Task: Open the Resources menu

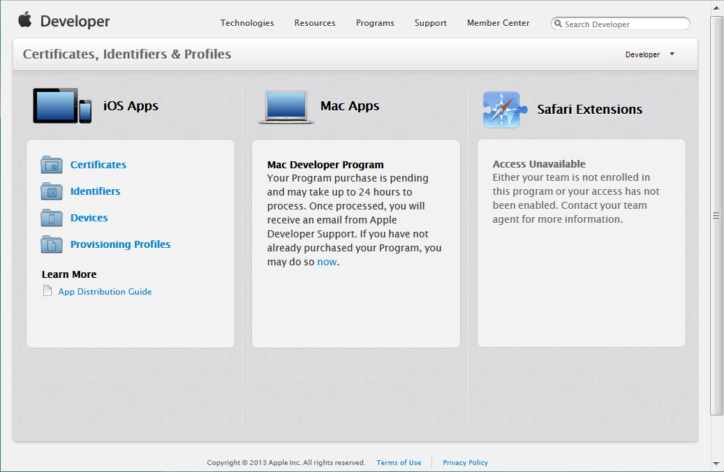Action: (315, 23)
